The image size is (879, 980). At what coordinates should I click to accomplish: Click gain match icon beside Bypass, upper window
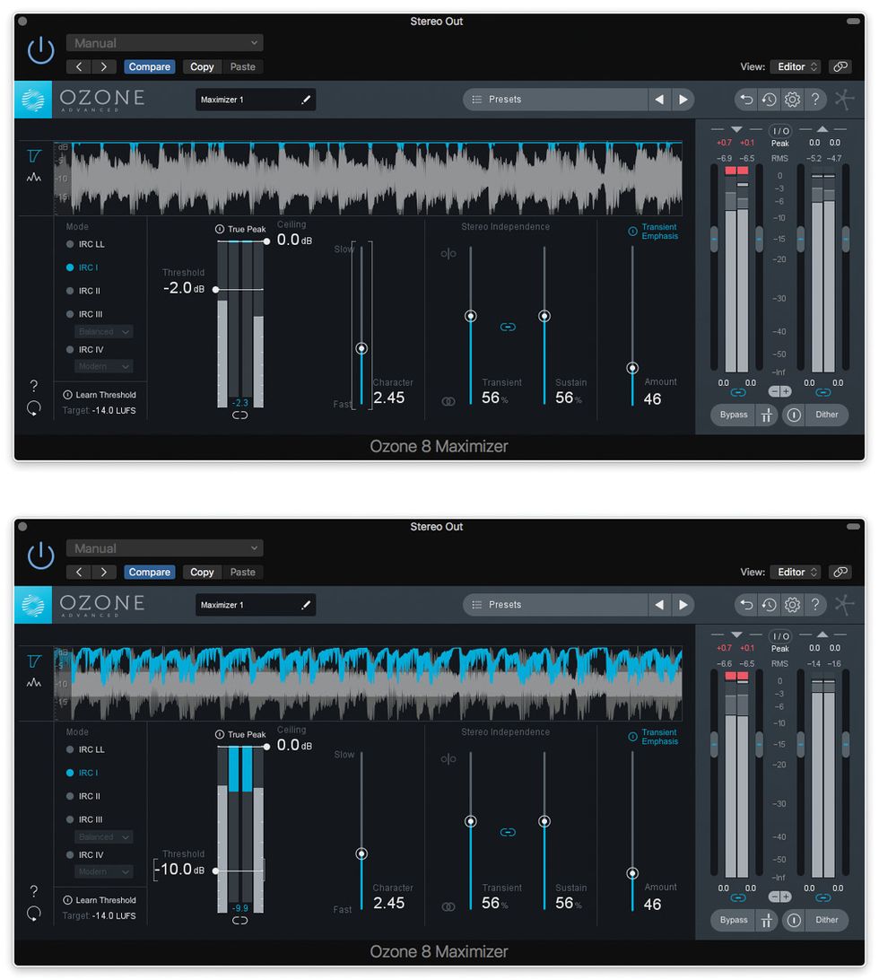(767, 415)
